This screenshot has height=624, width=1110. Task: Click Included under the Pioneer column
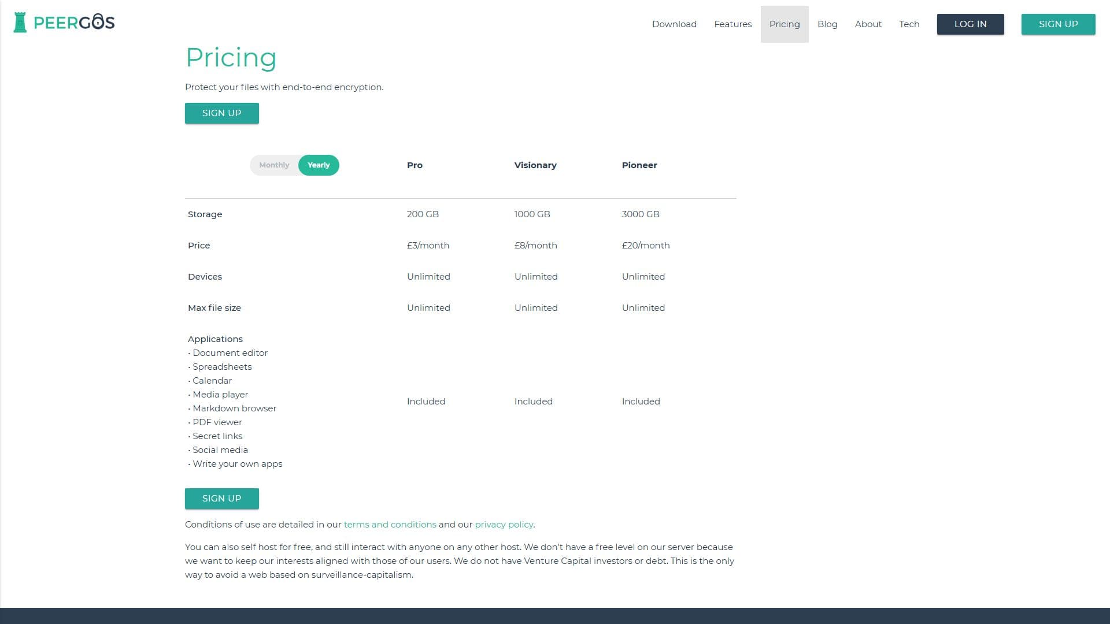[x=641, y=402]
